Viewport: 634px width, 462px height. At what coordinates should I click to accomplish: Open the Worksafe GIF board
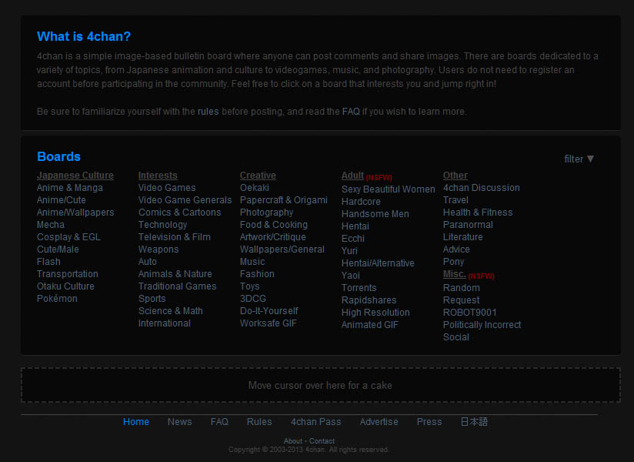[268, 323]
